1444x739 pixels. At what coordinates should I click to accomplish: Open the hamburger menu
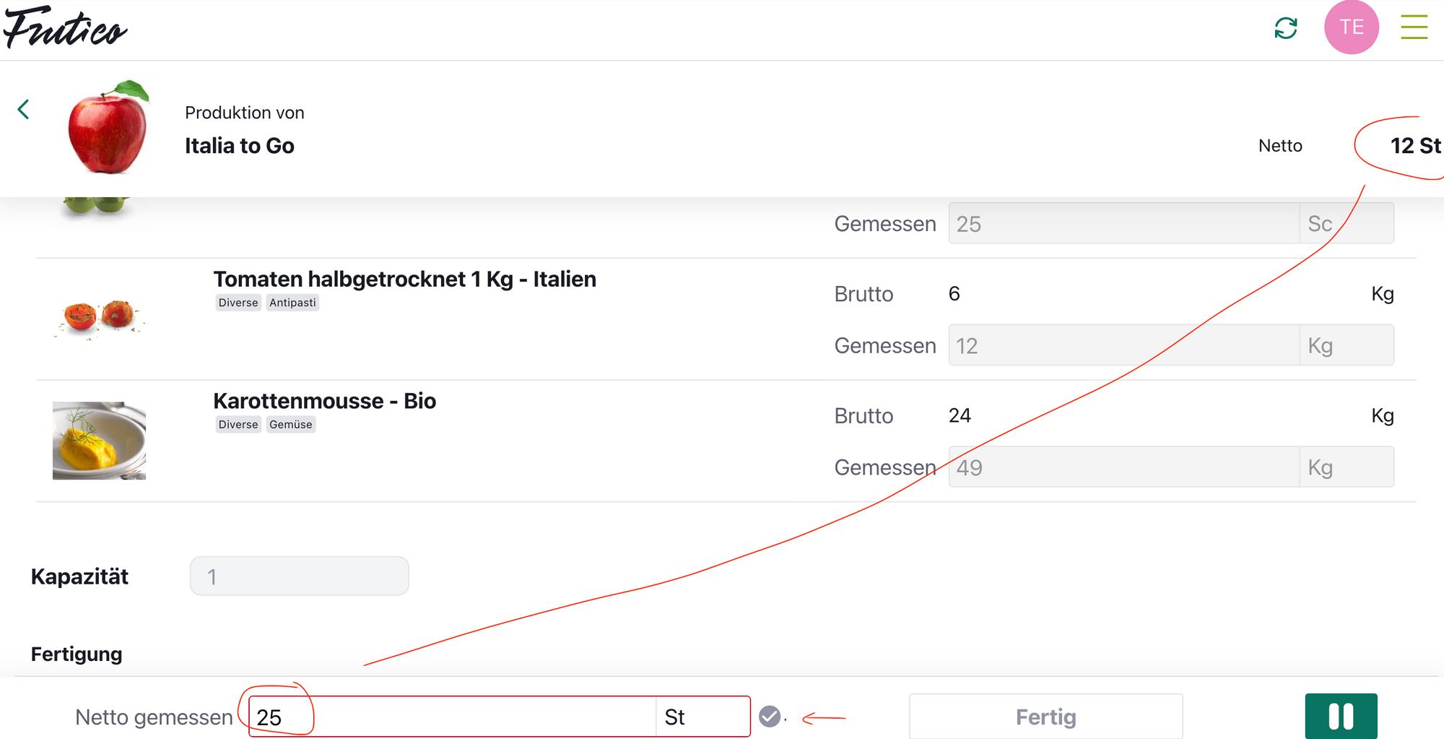(1414, 27)
